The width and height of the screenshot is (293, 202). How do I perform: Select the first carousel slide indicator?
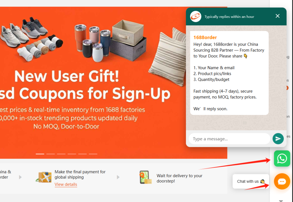(40, 154)
